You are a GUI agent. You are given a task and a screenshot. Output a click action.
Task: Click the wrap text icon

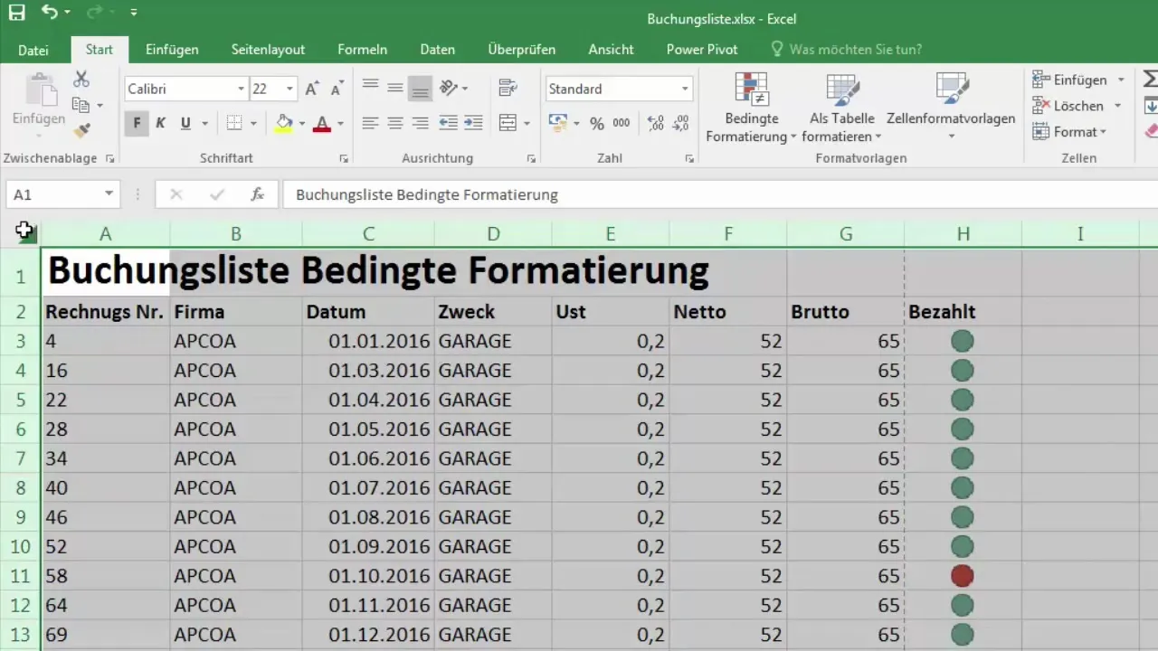coord(508,88)
